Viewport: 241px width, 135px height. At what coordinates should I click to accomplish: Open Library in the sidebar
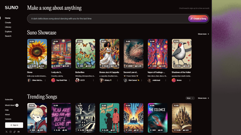click(8, 27)
